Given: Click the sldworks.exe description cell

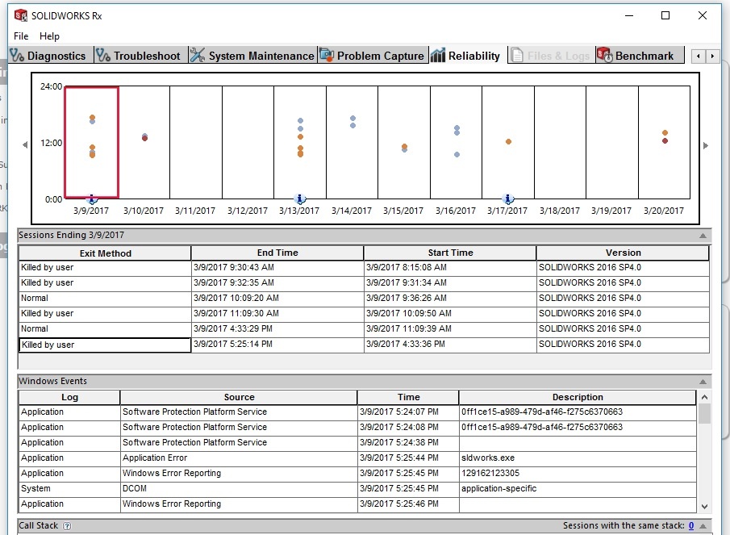Looking at the screenshot, I should click(578, 458).
